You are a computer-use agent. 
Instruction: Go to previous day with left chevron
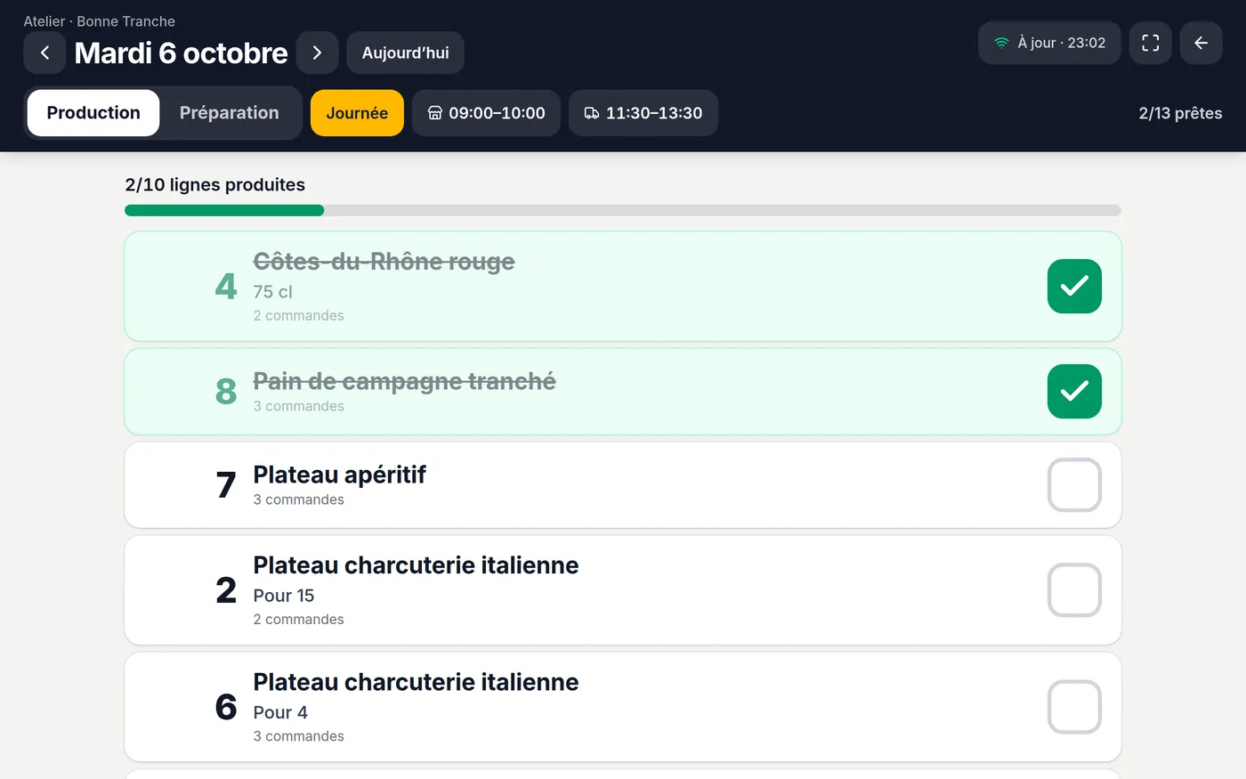[x=44, y=53]
